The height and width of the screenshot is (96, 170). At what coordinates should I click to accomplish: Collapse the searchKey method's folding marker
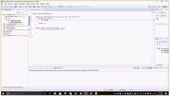pyautogui.click(x=32, y=17)
